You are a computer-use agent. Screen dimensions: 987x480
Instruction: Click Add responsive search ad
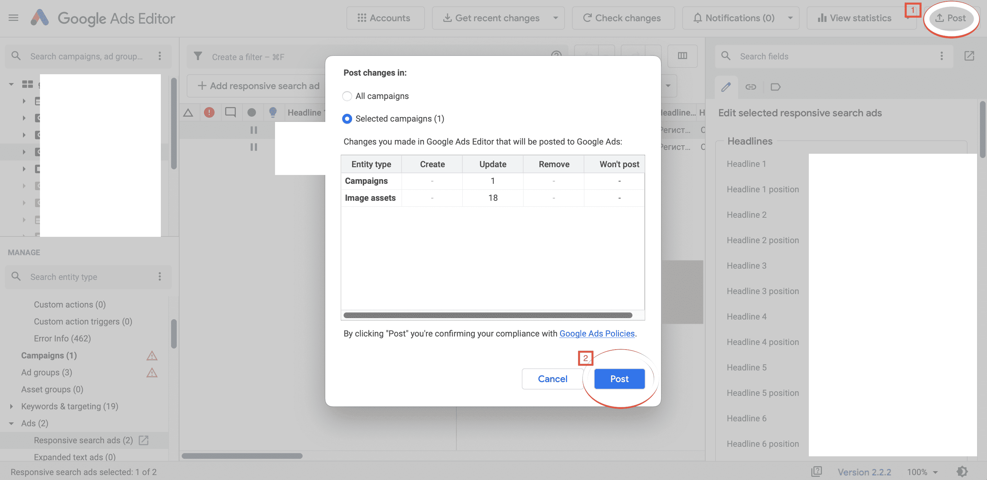pos(258,86)
